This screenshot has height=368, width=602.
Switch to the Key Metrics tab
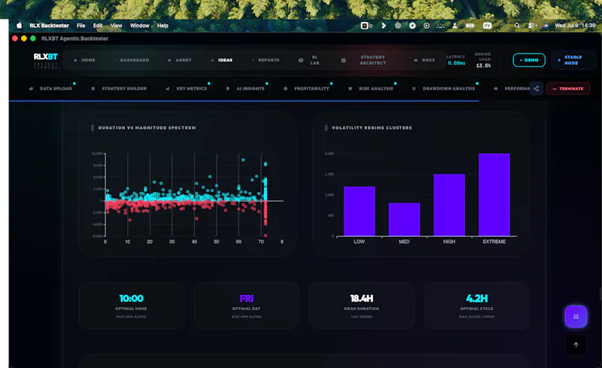click(187, 88)
